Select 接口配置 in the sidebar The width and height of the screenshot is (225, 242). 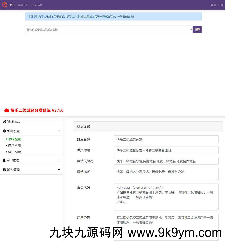pyautogui.click(x=14, y=152)
